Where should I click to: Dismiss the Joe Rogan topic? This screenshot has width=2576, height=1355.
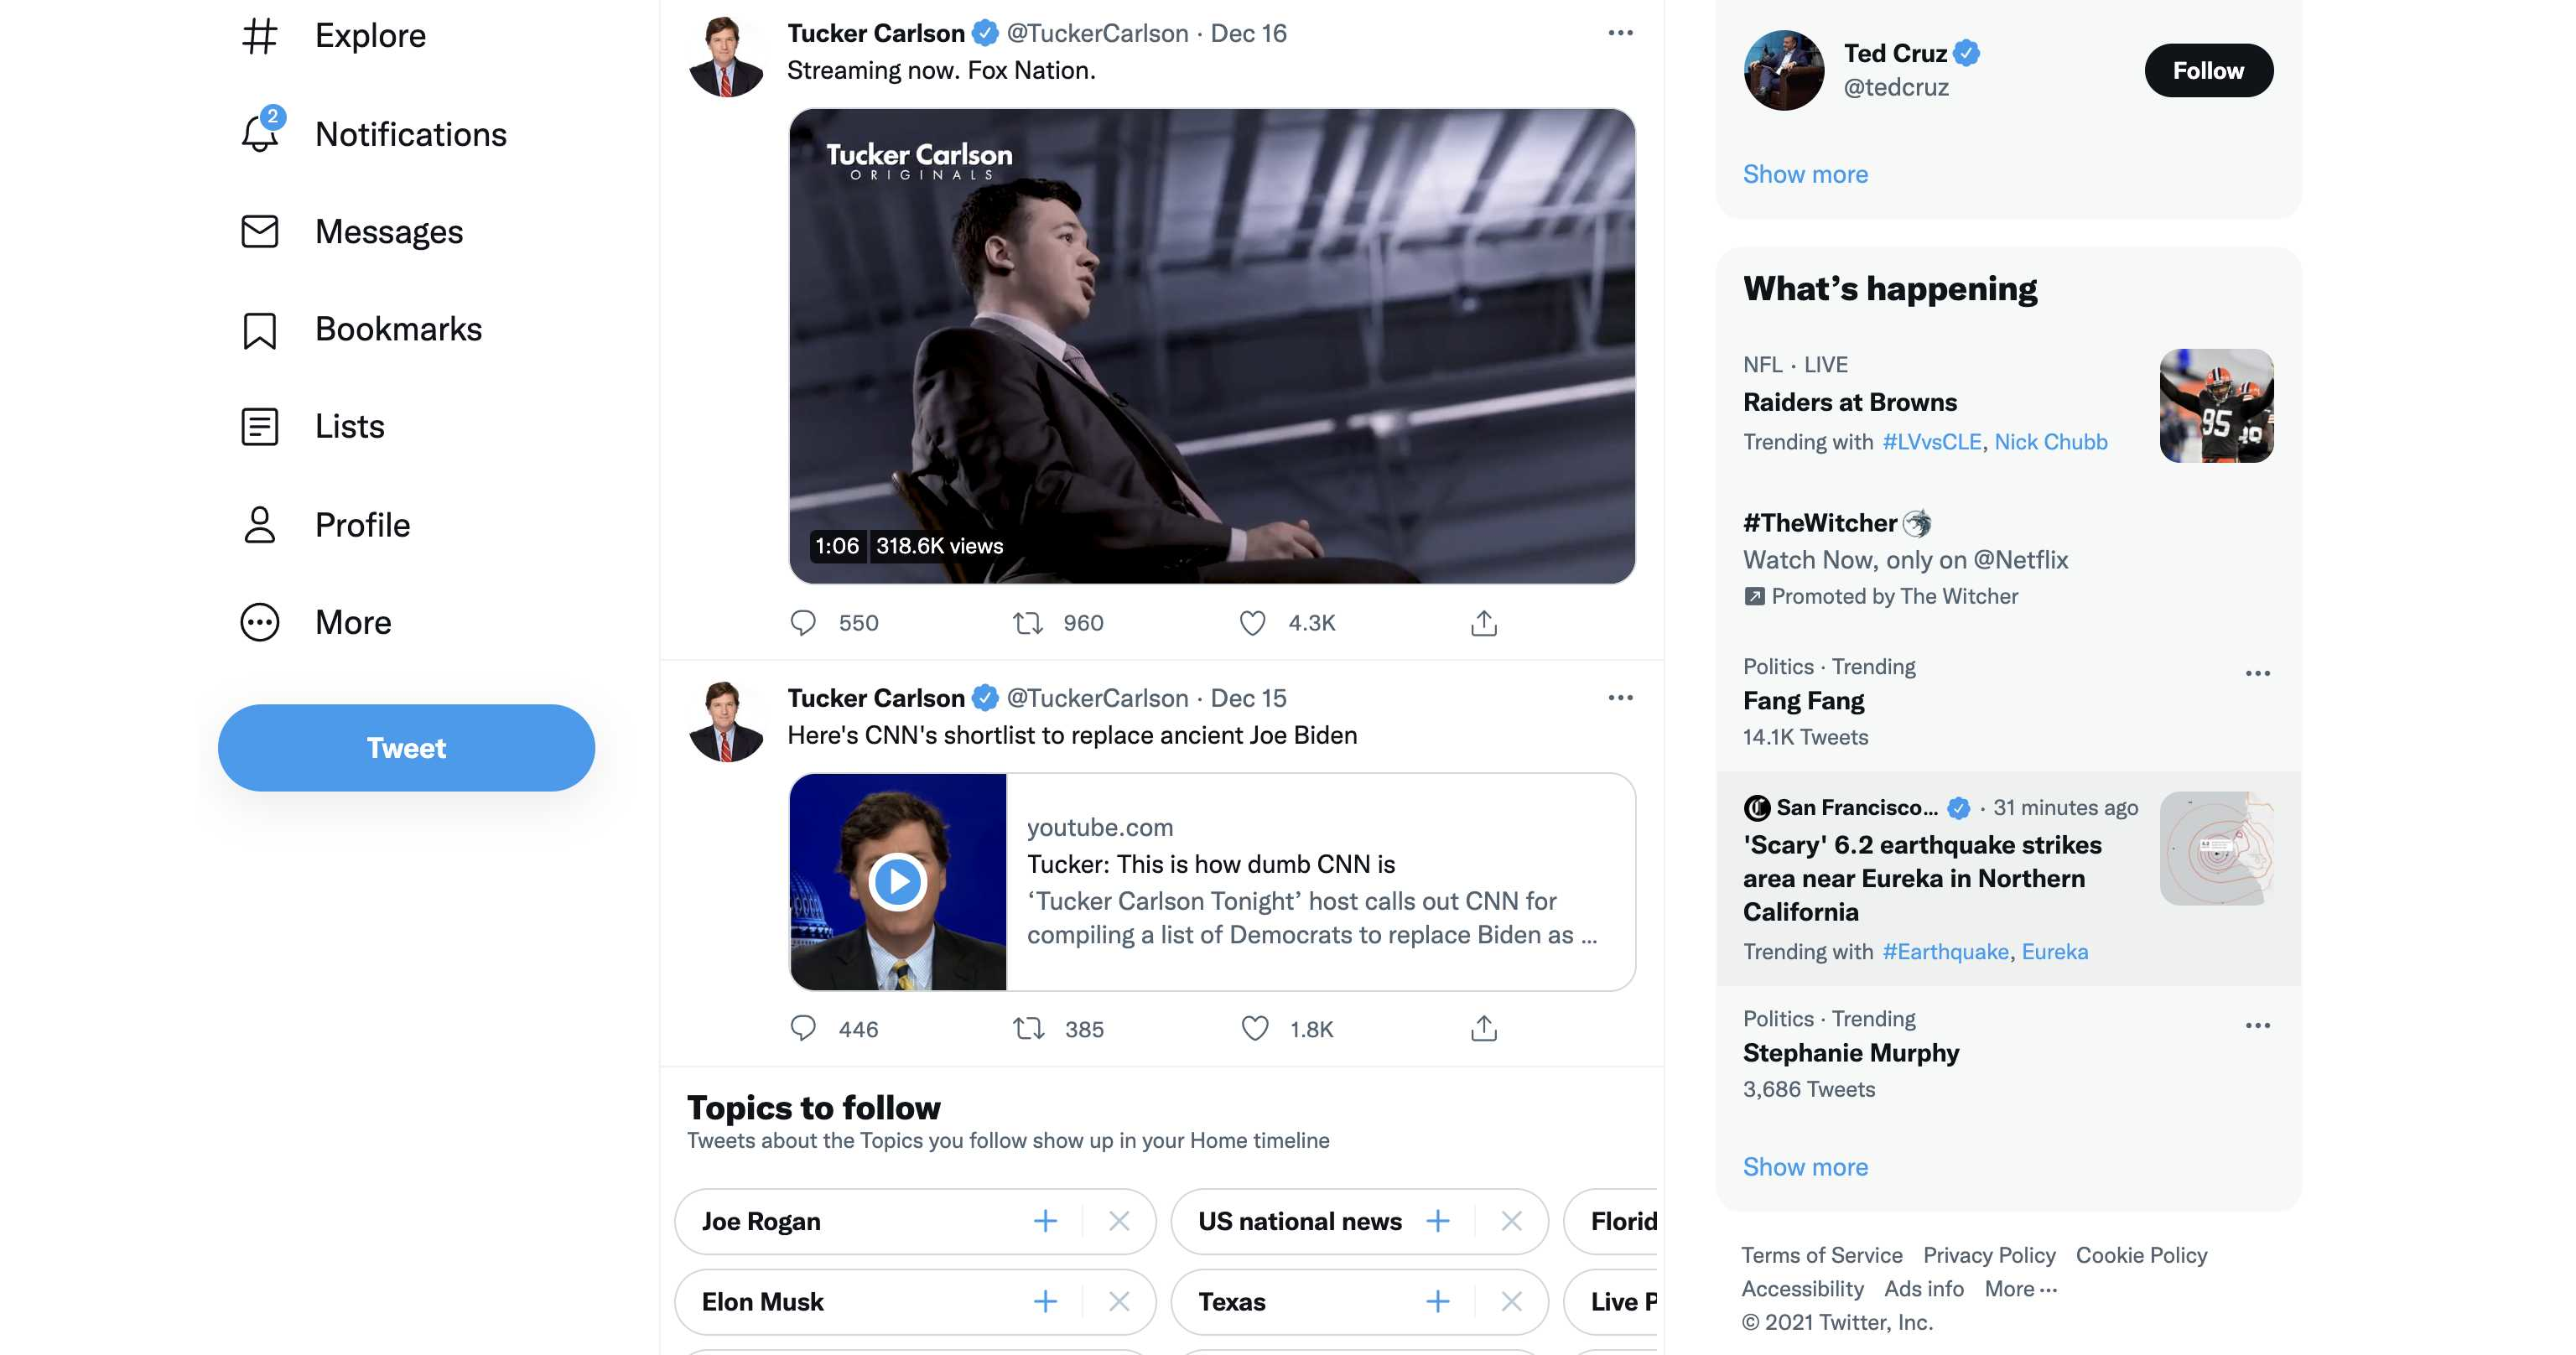(x=1119, y=1221)
